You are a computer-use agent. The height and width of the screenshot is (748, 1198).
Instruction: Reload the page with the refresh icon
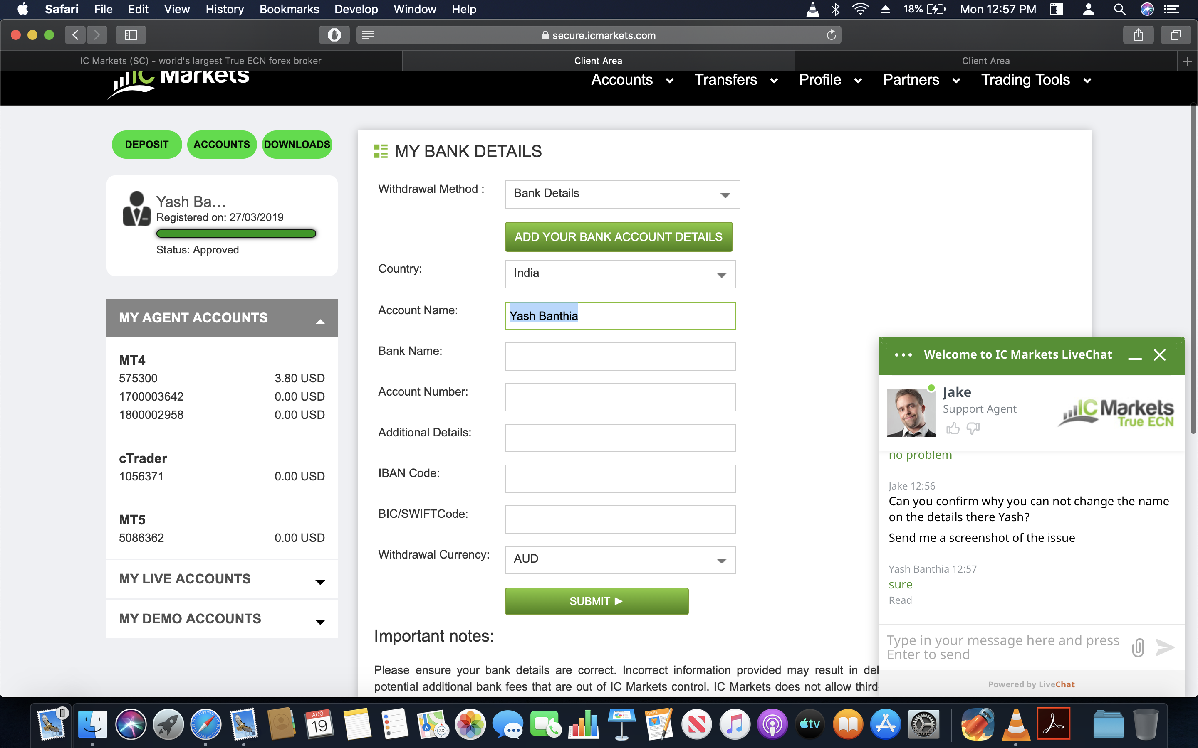831,34
